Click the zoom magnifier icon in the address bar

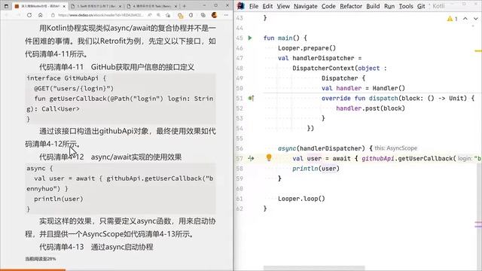159,15
